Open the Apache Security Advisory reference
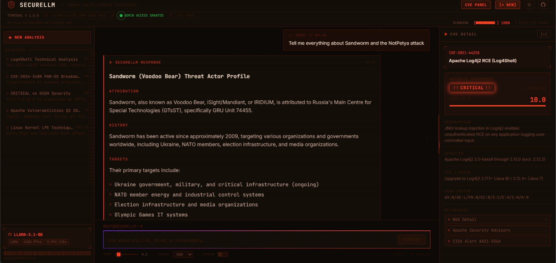Image resolution: width=556 pixels, height=263 pixels. 497,230
